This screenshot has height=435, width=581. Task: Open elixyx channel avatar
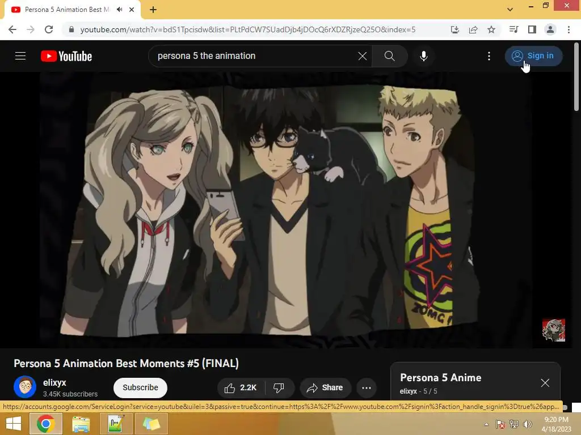(x=25, y=387)
